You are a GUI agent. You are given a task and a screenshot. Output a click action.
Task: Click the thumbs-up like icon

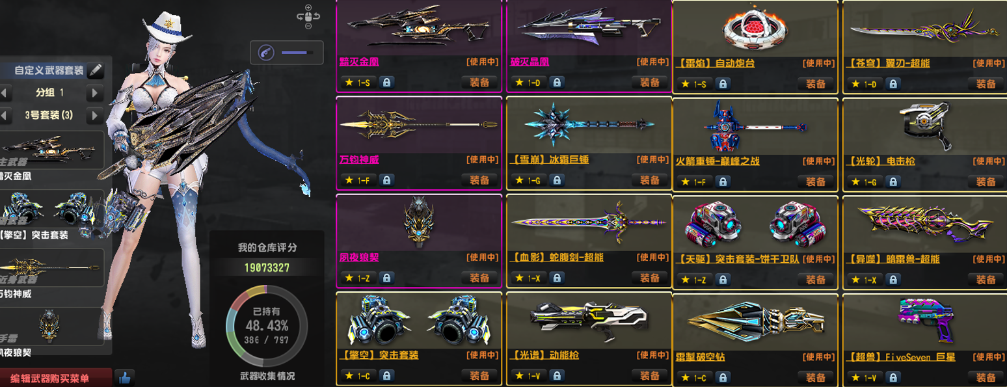pos(124,377)
